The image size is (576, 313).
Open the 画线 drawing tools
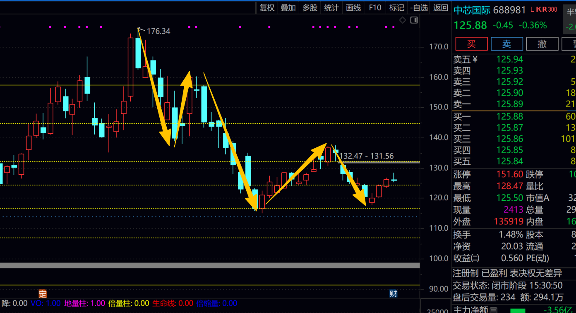(x=353, y=7)
